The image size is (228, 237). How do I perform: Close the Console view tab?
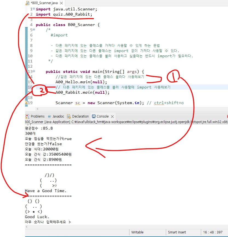click(112, 116)
